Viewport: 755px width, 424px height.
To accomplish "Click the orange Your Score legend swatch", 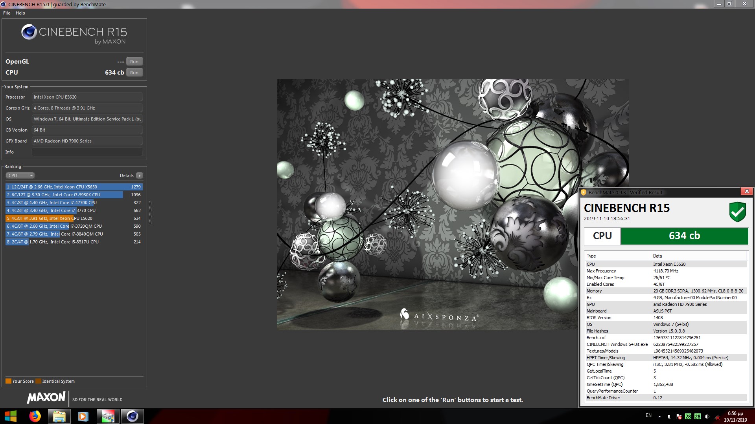I will coord(8,381).
